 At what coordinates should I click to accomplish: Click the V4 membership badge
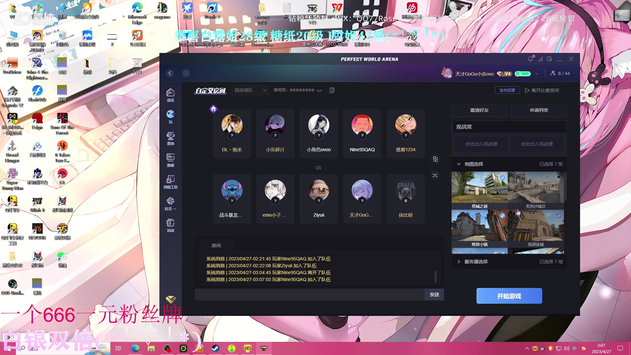pos(504,74)
